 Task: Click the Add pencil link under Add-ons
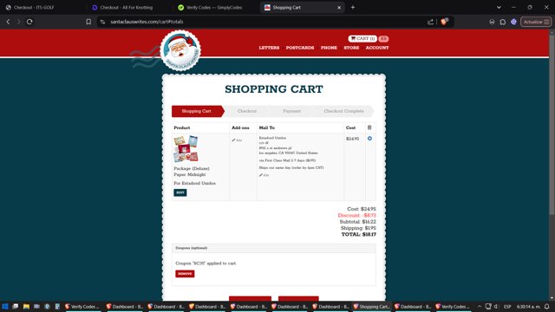237,140
